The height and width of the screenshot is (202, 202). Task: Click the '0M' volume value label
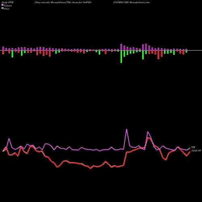point(193,147)
